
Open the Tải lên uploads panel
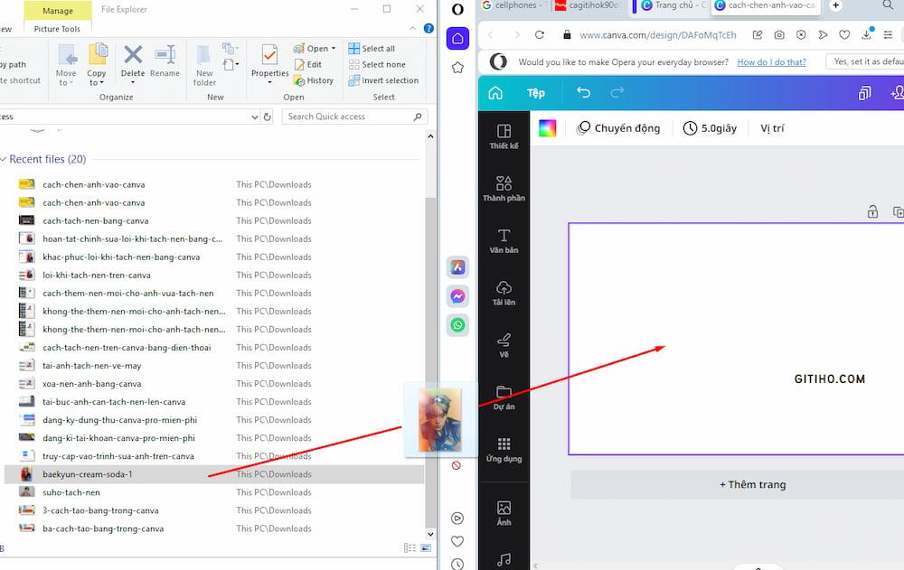[504, 293]
